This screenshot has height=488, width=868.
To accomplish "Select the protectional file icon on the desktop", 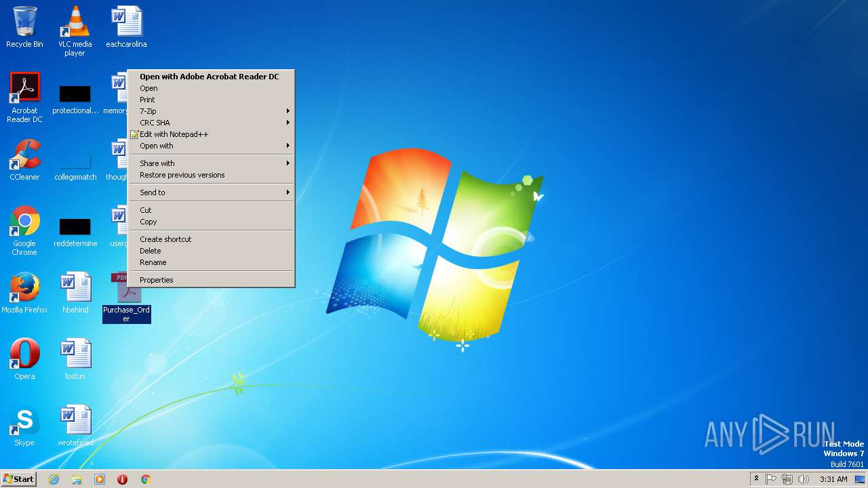I will [75, 99].
